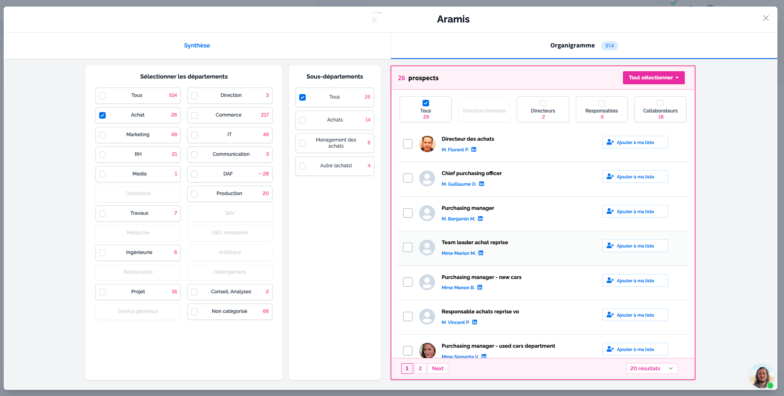This screenshot has height=396, width=784.
Task: Click the avatar of Chief purchasing officer
Action: point(427,178)
